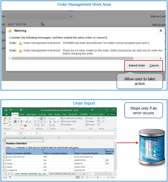Click the Paste icon
168x182 pixels.
click(x=5, y=120)
